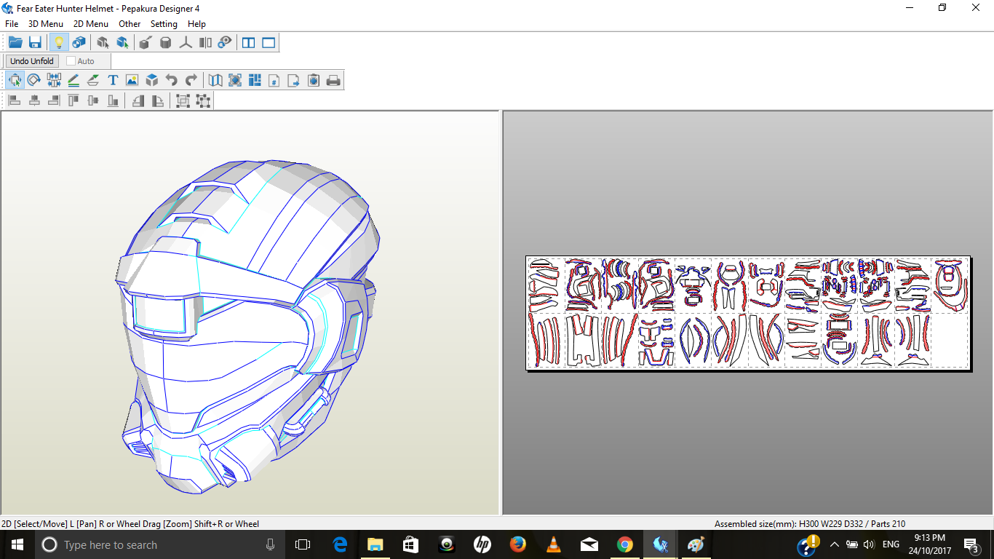Click the page with blue arrow icon
Viewport: 994px width, 559px height.
click(294, 80)
